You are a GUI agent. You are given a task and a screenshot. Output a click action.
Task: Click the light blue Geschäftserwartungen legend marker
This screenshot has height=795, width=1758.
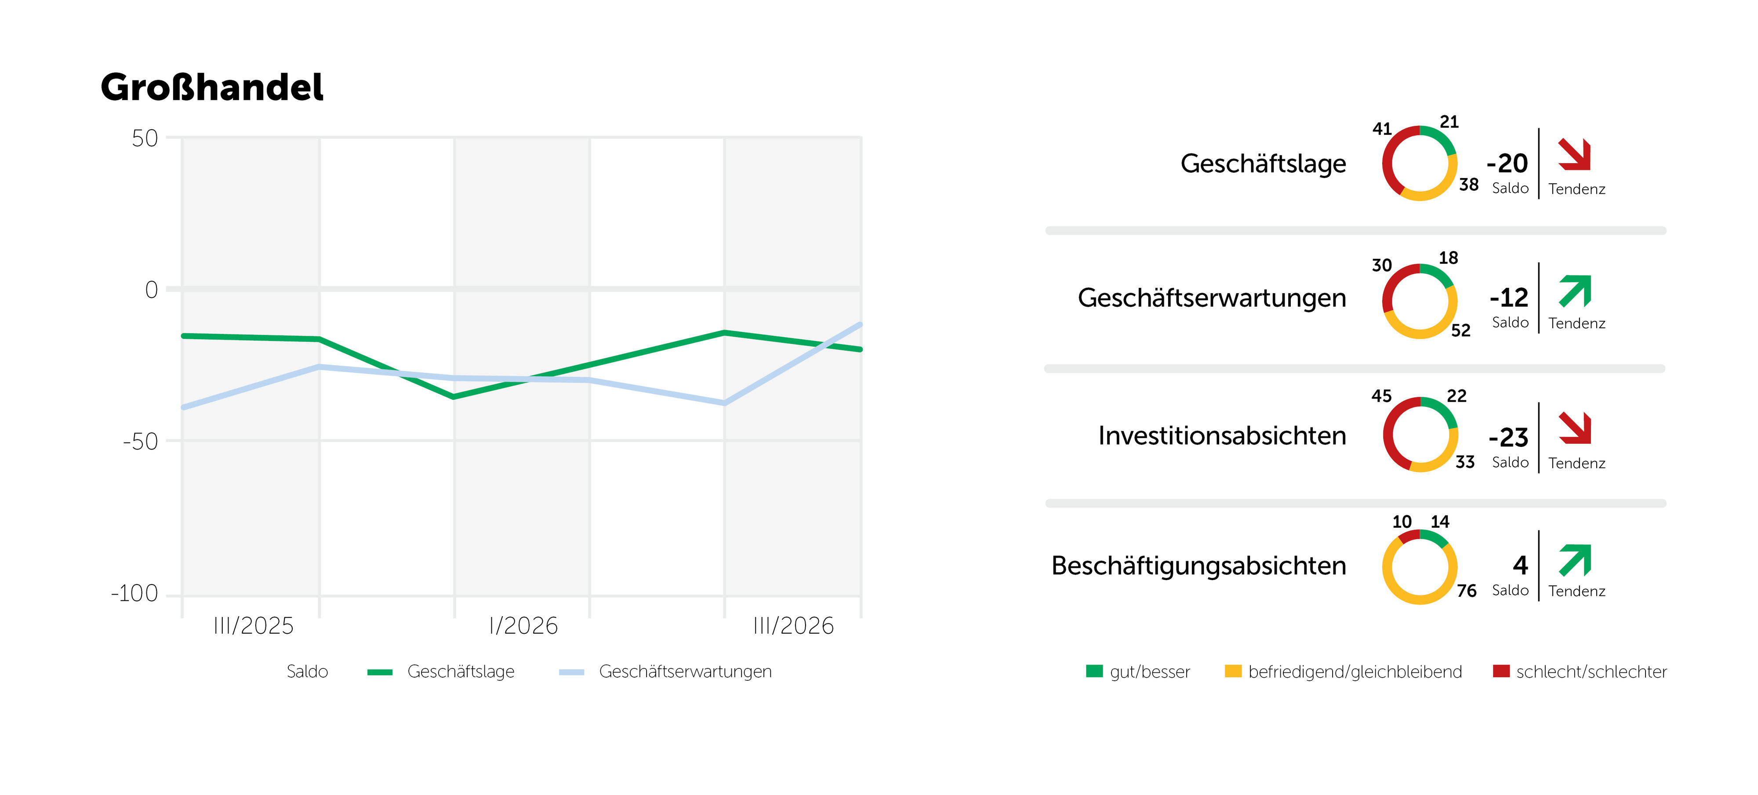coord(571,672)
